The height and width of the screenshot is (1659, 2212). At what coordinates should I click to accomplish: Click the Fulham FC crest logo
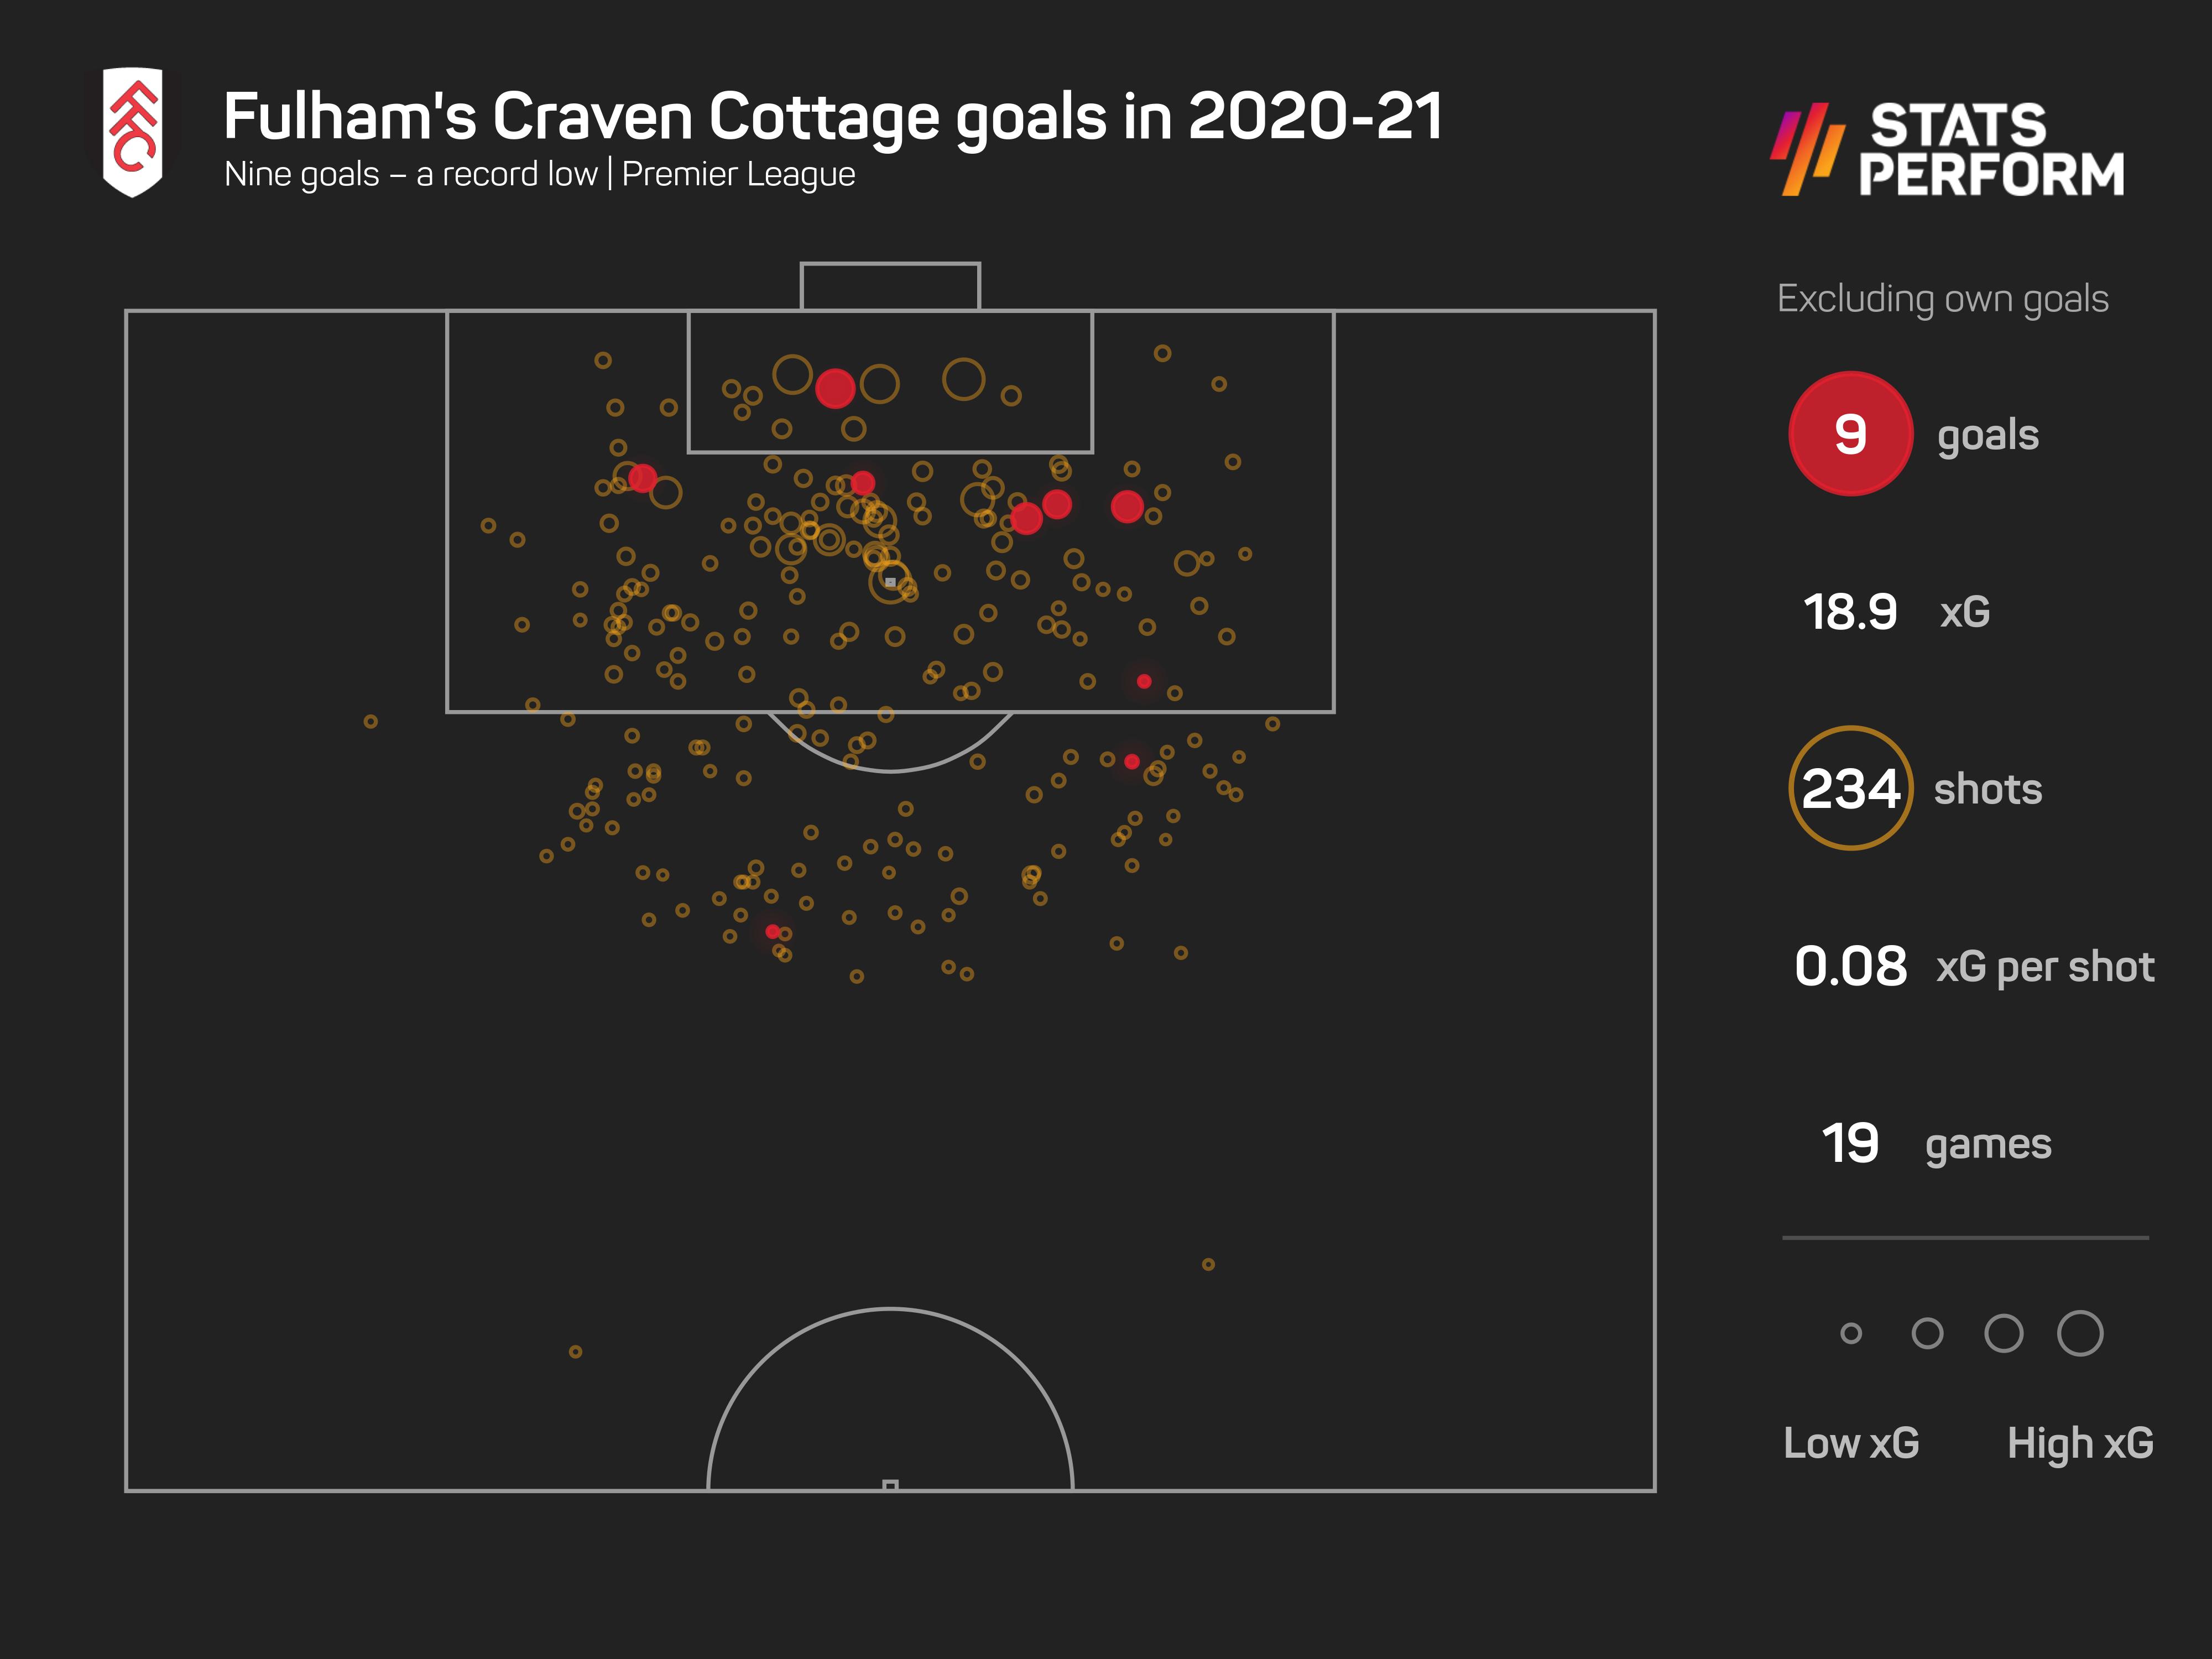132,132
